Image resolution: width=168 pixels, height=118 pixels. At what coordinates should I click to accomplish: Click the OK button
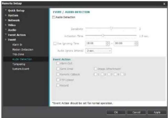(x=116, y=112)
